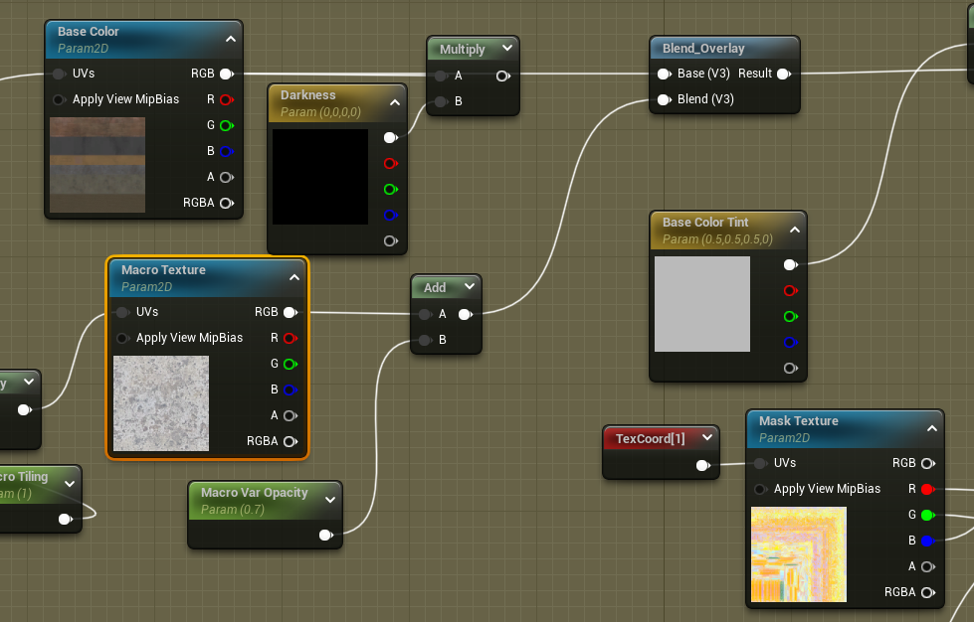
Task: Click the Mask Texture preview thumbnail
Action: [x=798, y=554]
